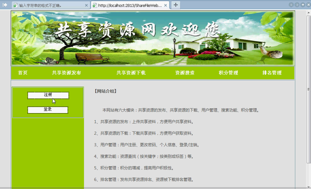Click the vertical scrollbar thumb
Image resolution: width=311 pixels, height=189 pixels.
pos(308,89)
